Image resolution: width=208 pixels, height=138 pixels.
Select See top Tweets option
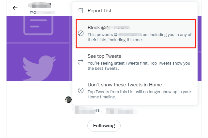tap(135, 62)
